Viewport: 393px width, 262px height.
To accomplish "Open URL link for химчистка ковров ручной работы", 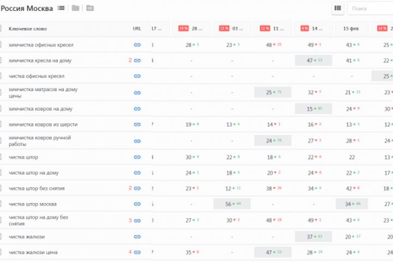I will [137, 141].
